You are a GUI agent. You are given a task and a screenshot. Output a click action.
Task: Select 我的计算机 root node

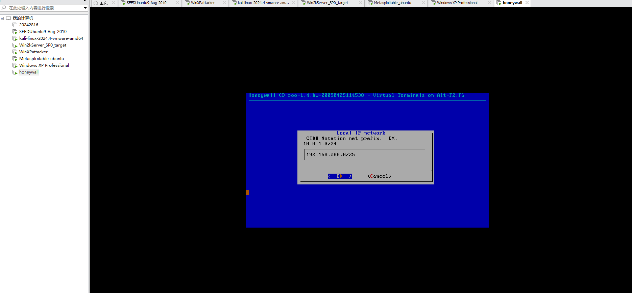tap(23, 18)
